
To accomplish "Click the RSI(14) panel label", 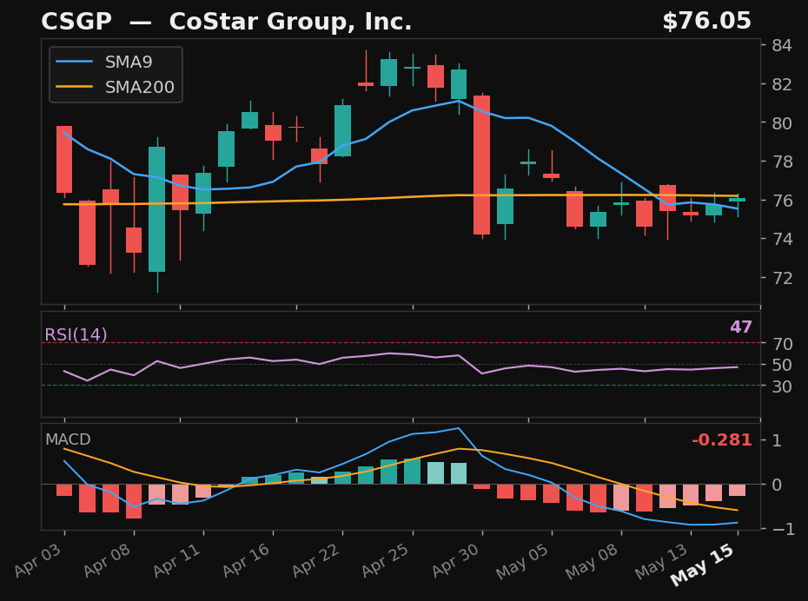I will (76, 334).
